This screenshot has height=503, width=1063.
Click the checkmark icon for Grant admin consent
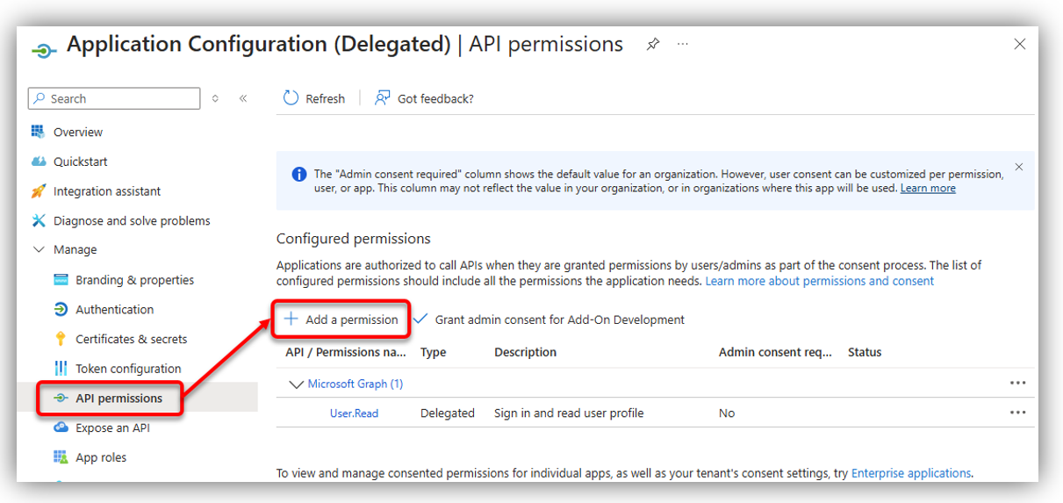(420, 319)
